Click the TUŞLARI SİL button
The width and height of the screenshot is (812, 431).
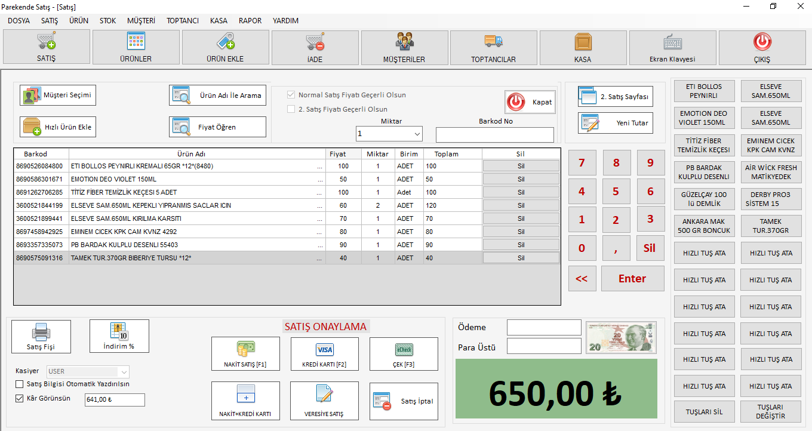click(x=705, y=411)
